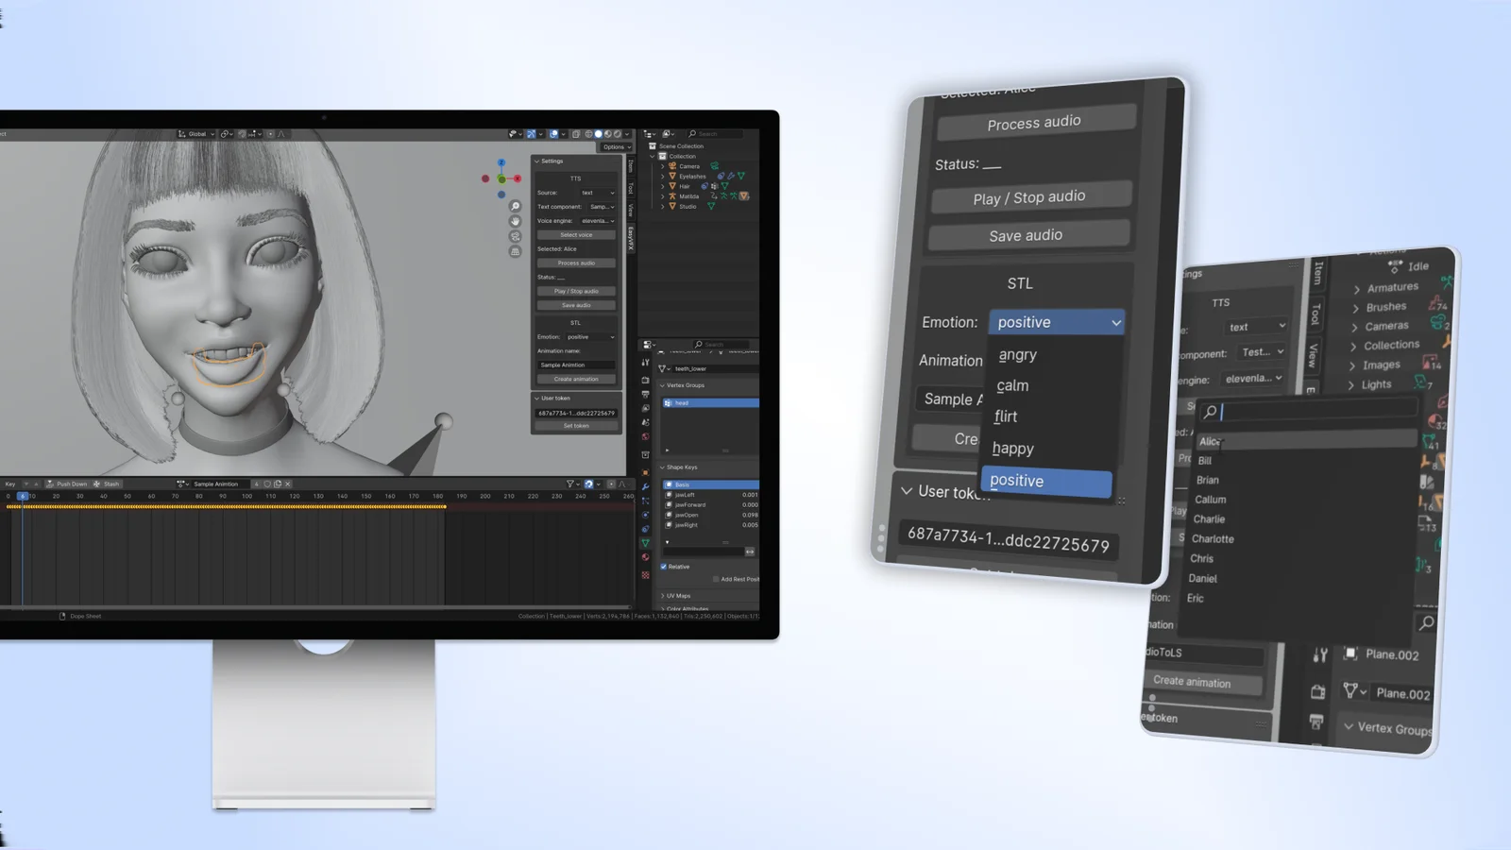Click the magnifier search icon in the voice panel

pyautogui.click(x=1212, y=413)
